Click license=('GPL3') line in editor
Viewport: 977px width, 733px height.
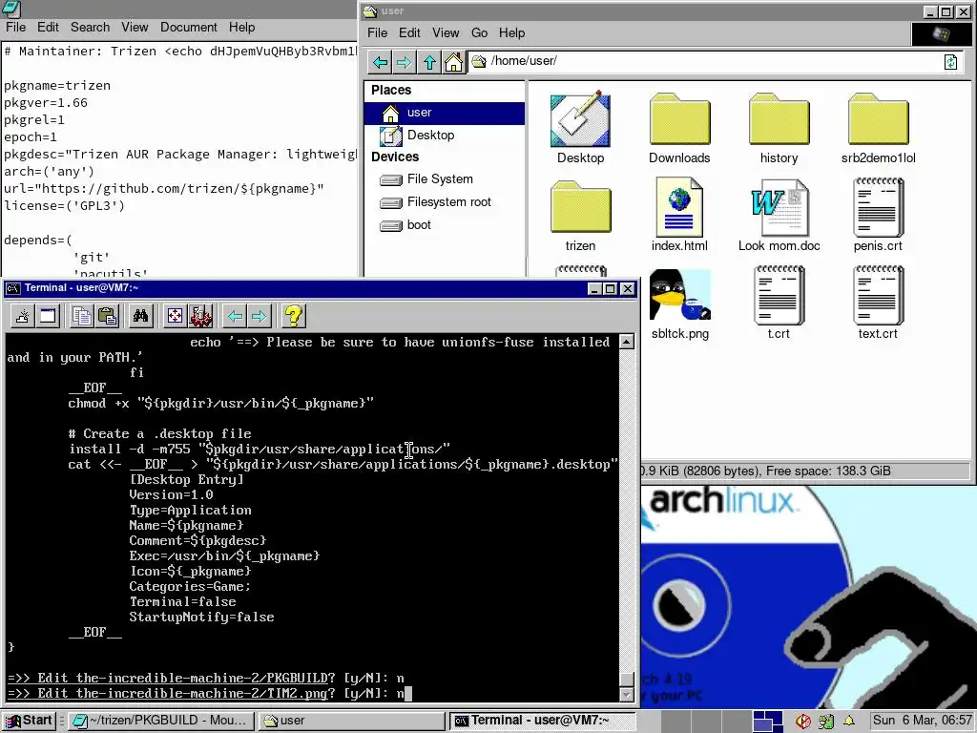click(x=64, y=206)
